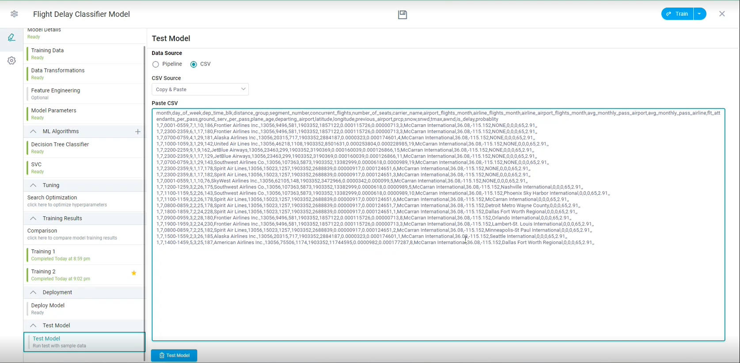
Task: Collapse the Training Results section
Action: pyautogui.click(x=33, y=218)
